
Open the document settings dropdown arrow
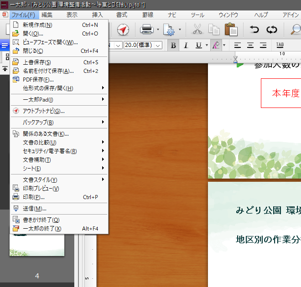180,30
